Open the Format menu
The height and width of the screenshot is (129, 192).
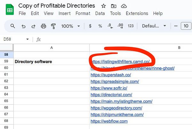[x=83, y=13]
